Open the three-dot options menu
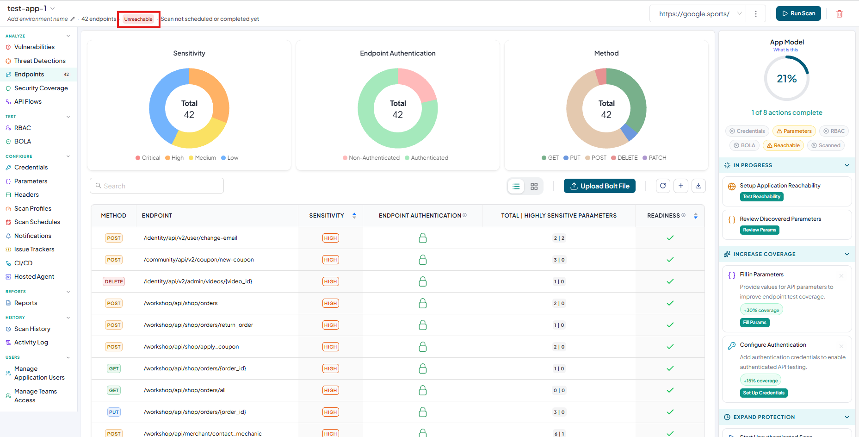 pyautogui.click(x=756, y=14)
